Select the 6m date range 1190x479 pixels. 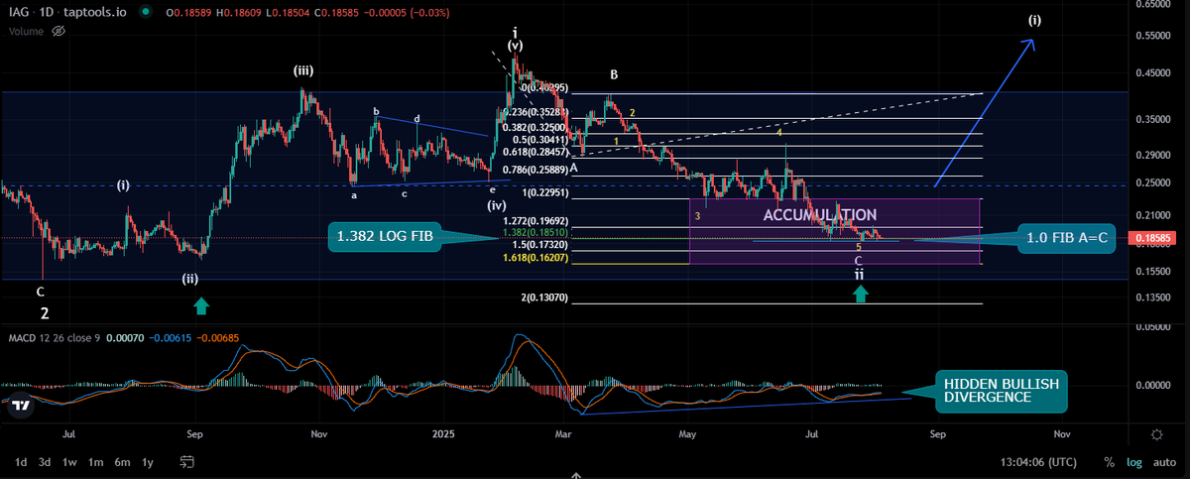(122, 462)
